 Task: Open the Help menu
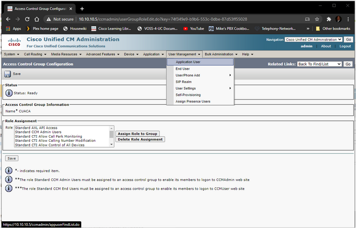click(247, 54)
